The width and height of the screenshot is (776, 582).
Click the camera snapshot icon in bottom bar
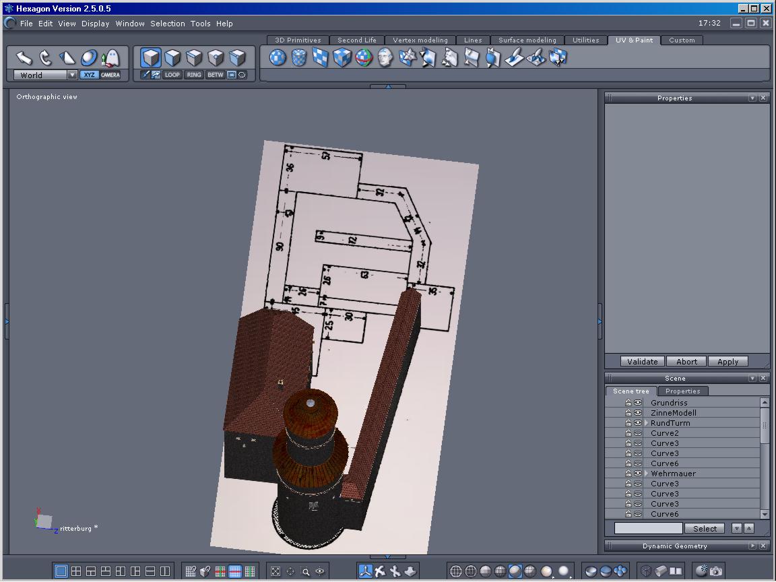click(x=715, y=571)
